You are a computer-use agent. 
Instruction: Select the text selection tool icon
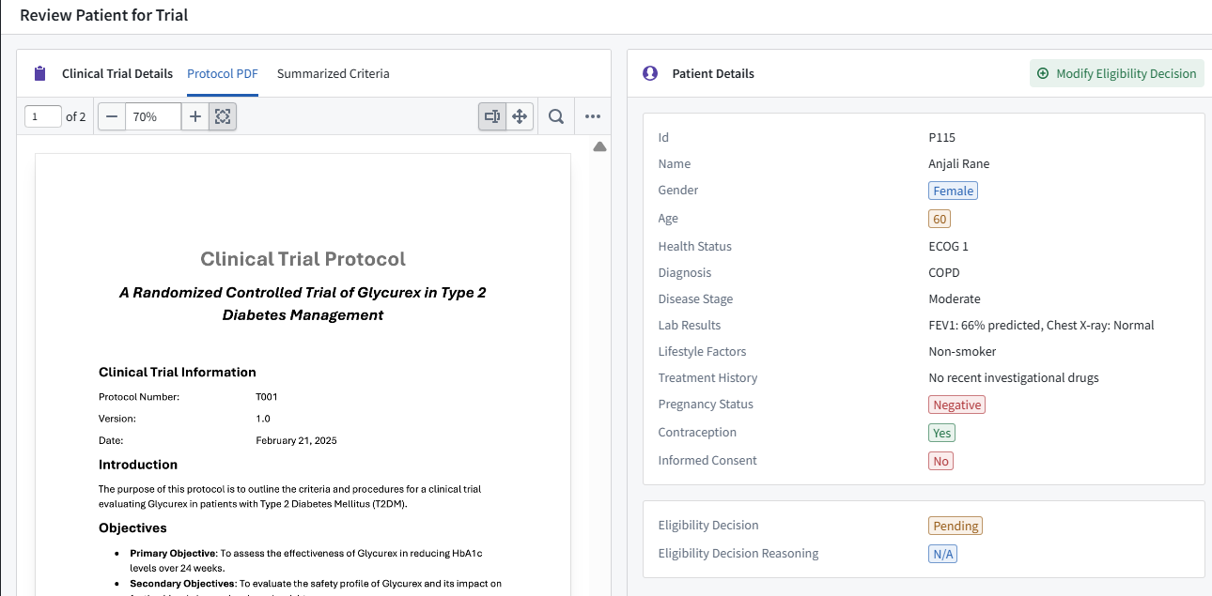[492, 116]
